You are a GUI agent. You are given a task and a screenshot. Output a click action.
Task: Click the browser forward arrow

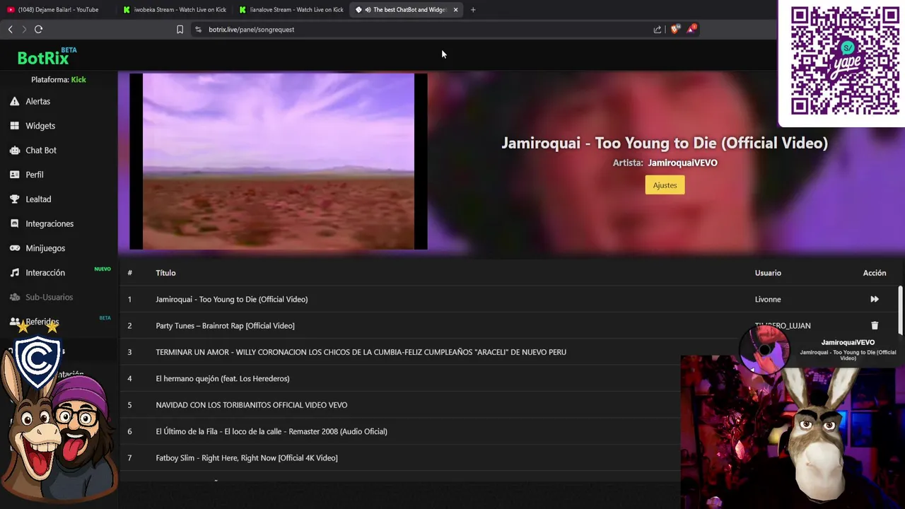[x=24, y=29]
